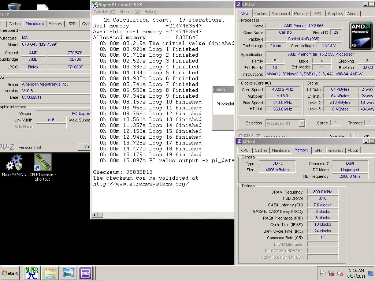Screen dimensions: 375x281
Task: Select Caches tab in CPU-Z Memory window
Action: pos(261,150)
